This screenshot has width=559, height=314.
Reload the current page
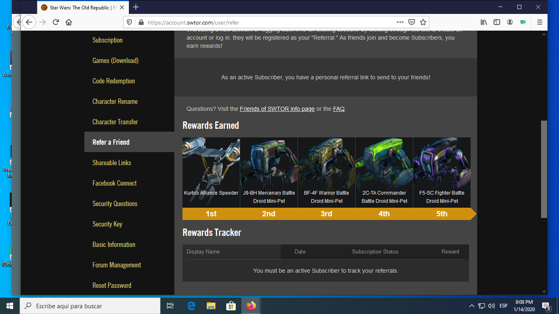[x=56, y=22]
